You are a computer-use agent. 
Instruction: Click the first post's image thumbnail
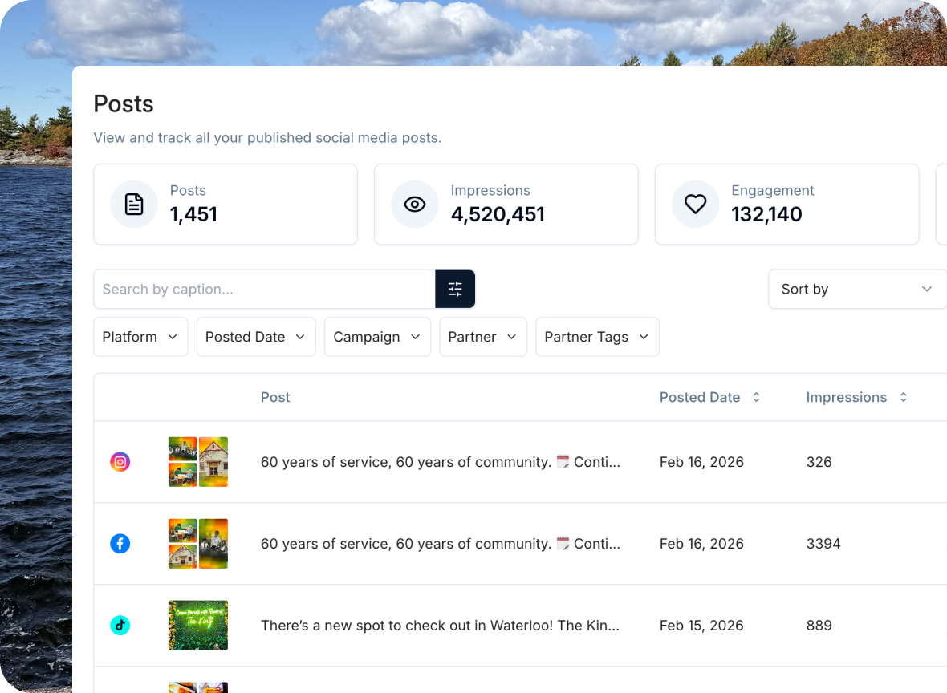point(197,462)
